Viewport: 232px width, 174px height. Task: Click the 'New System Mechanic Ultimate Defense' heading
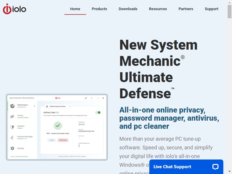[158, 69]
